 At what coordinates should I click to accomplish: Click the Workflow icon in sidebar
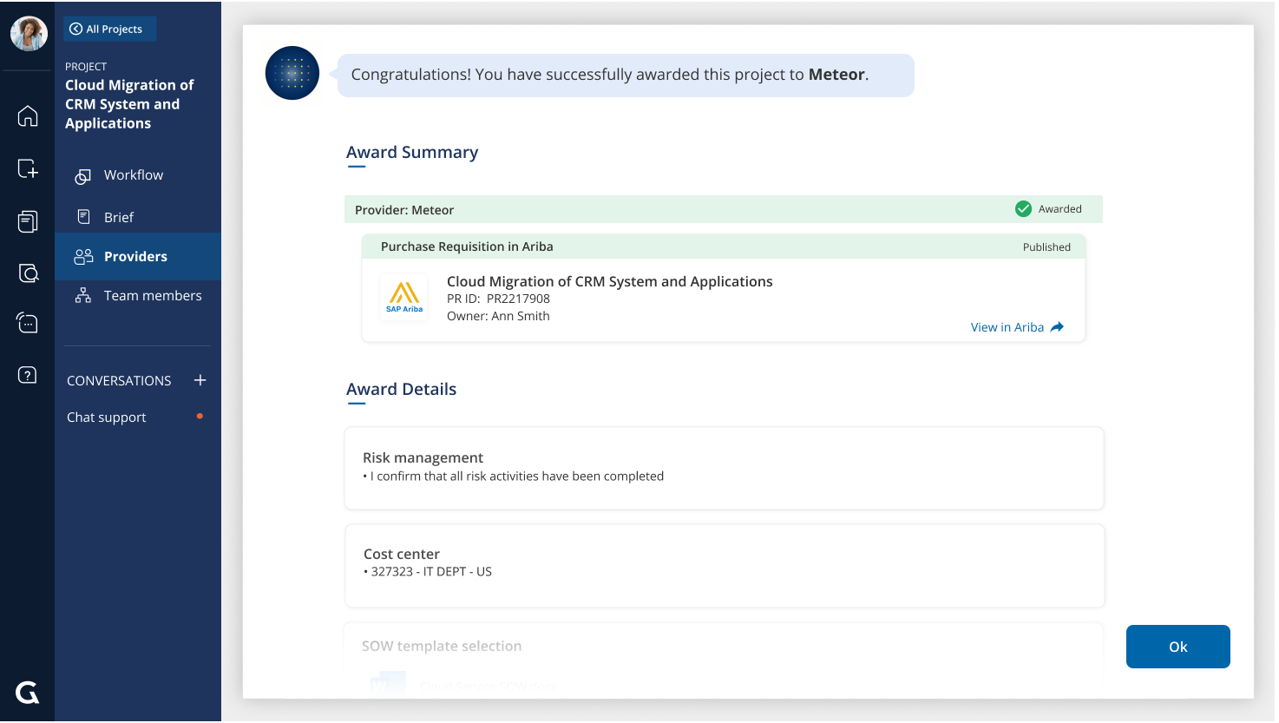tap(83, 176)
